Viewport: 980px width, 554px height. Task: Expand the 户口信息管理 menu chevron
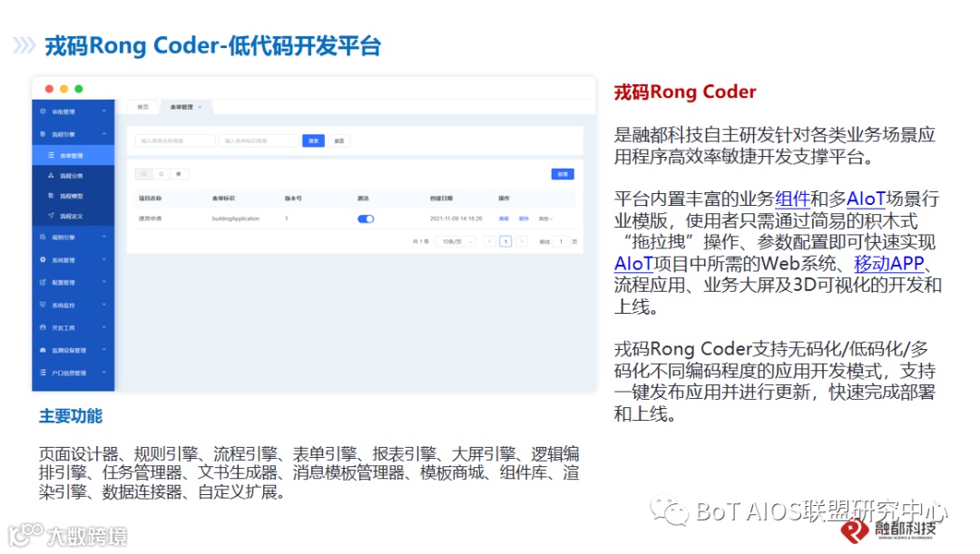[x=103, y=373]
